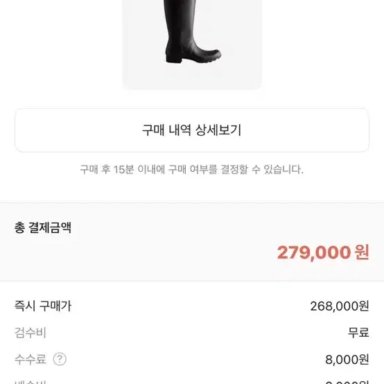Select the black rain boot product image
The image size is (384, 384).
[x=192, y=44]
